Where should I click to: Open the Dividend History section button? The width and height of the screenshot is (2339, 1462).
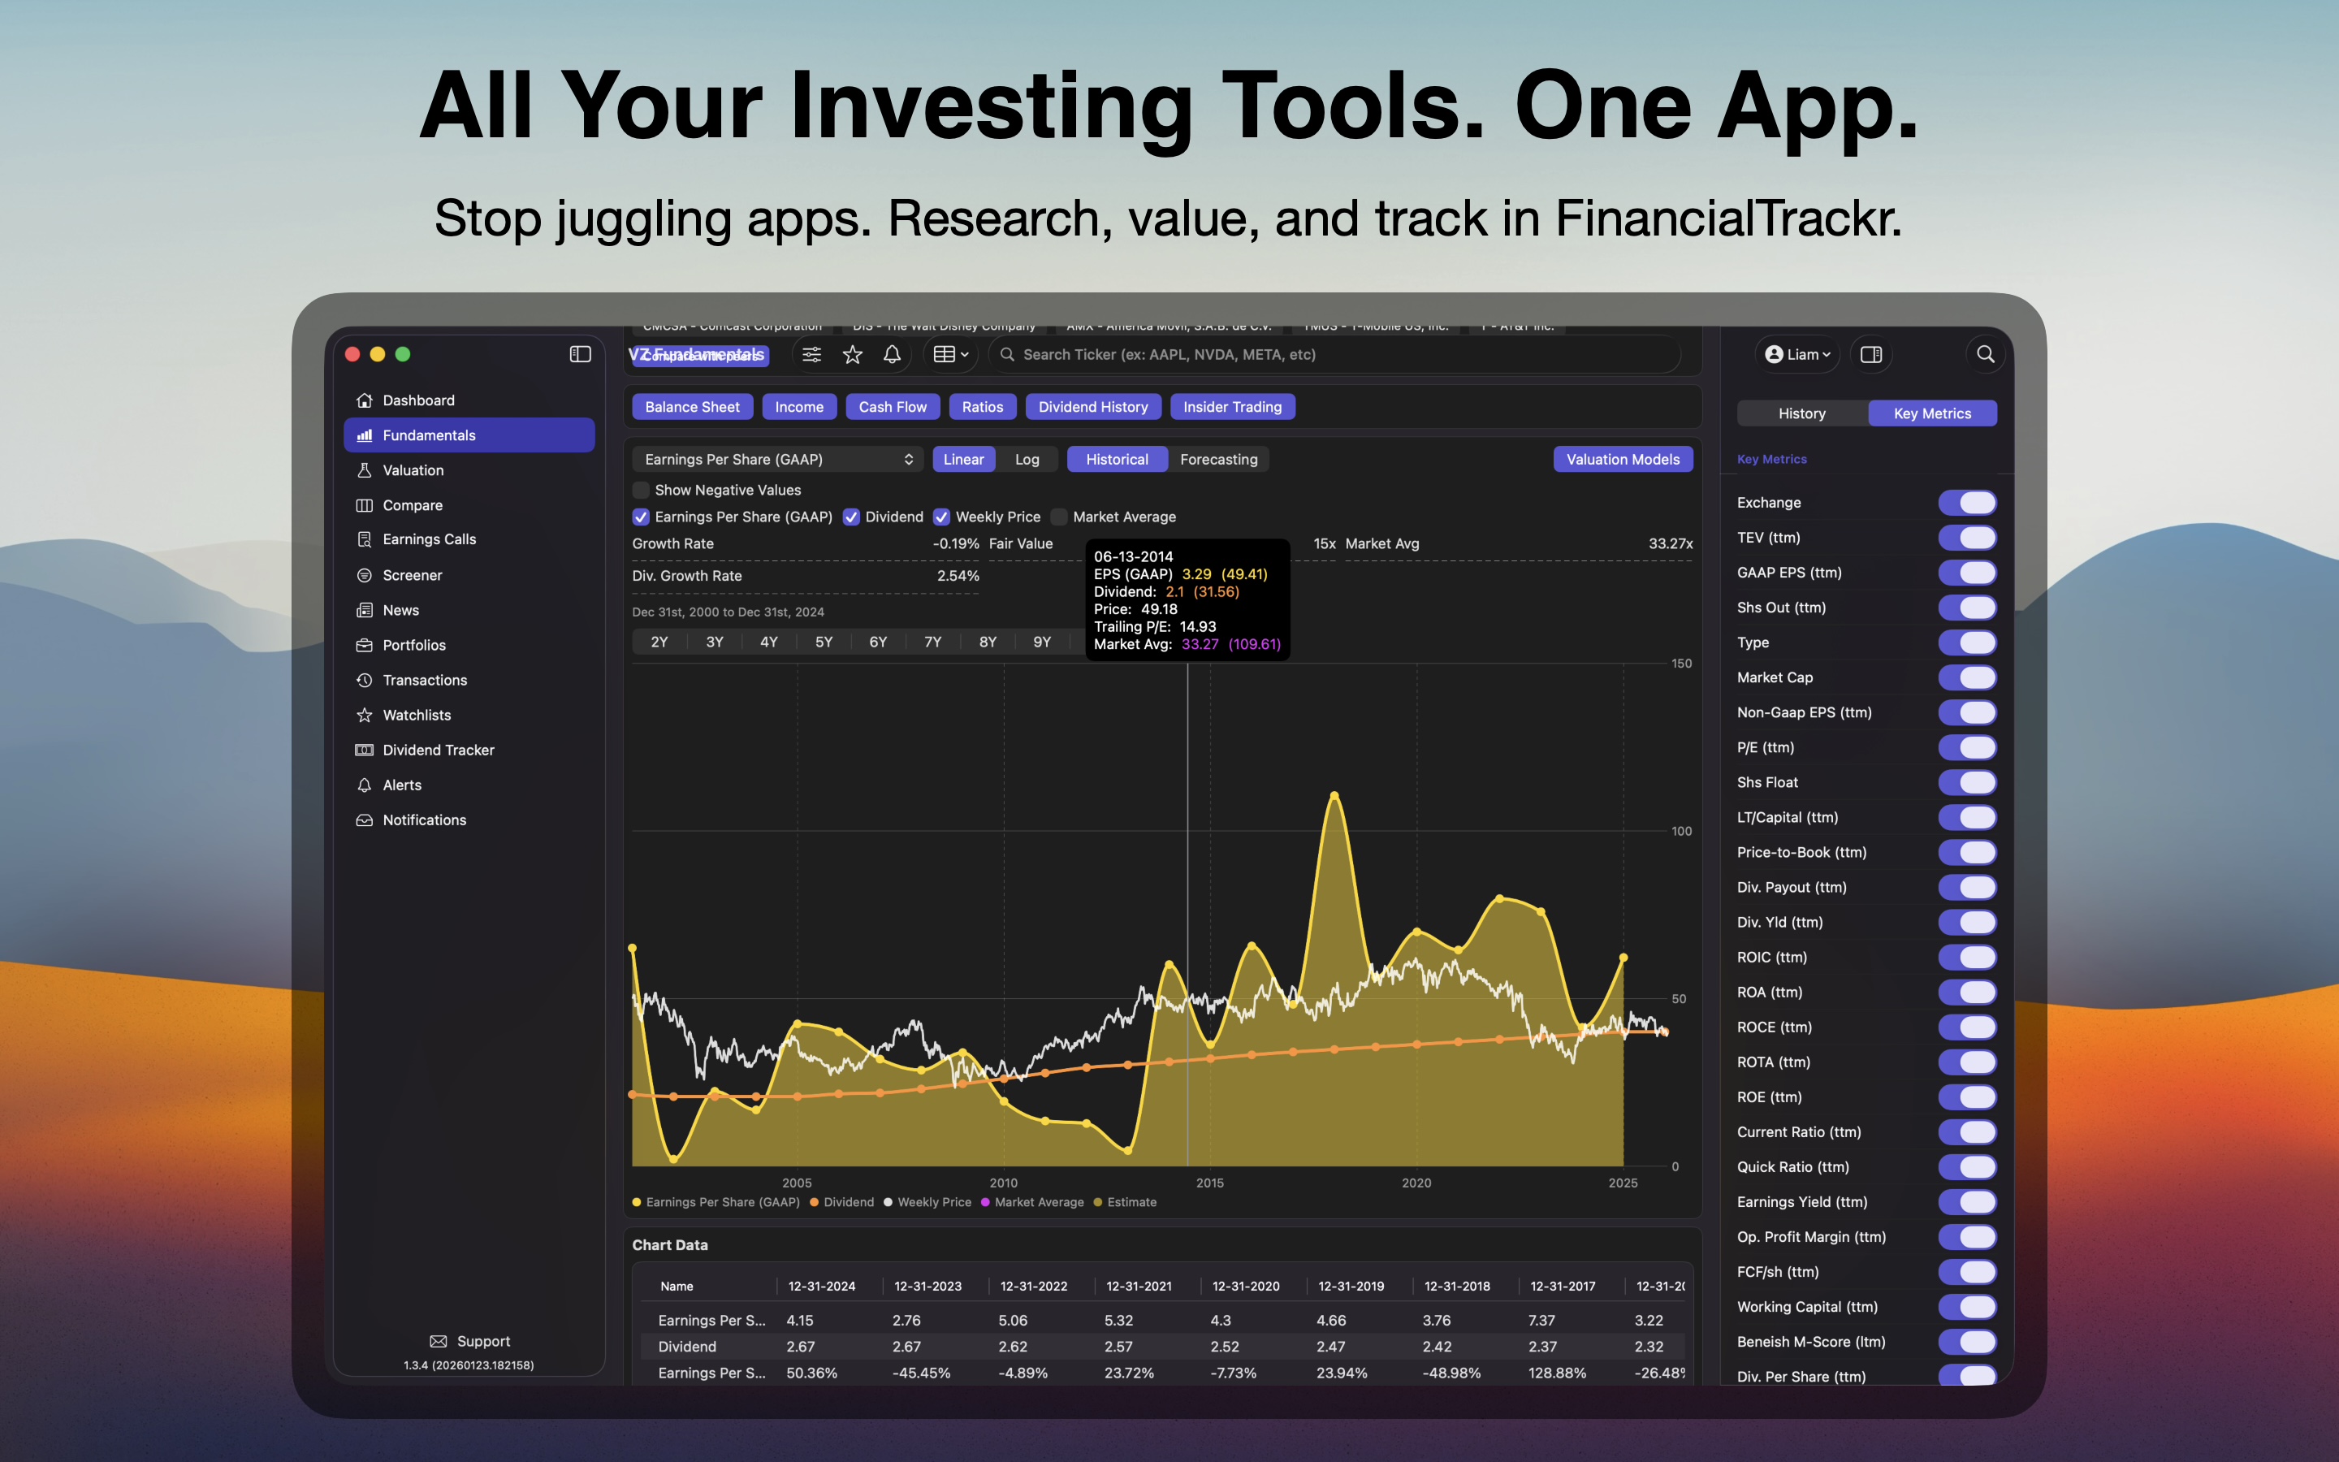[x=1092, y=407]
